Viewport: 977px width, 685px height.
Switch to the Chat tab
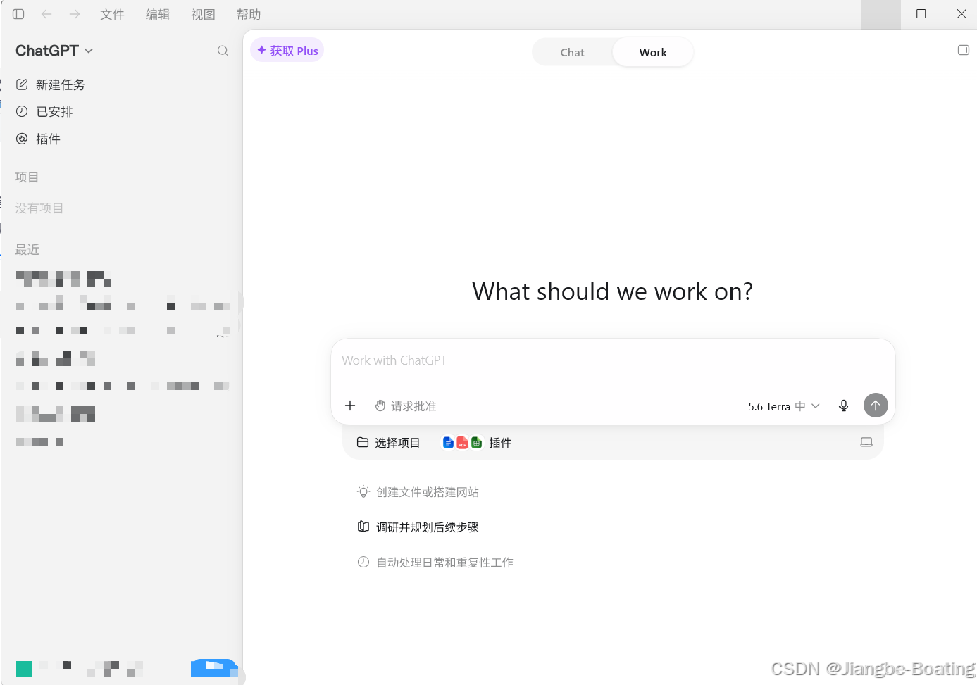click(573, 52)
